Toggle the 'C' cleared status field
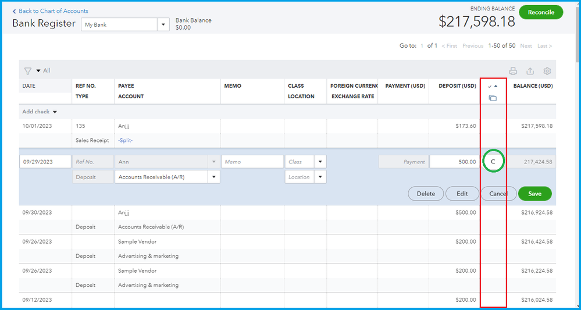Viewport: 581px width, 310px height. (493, 162)
